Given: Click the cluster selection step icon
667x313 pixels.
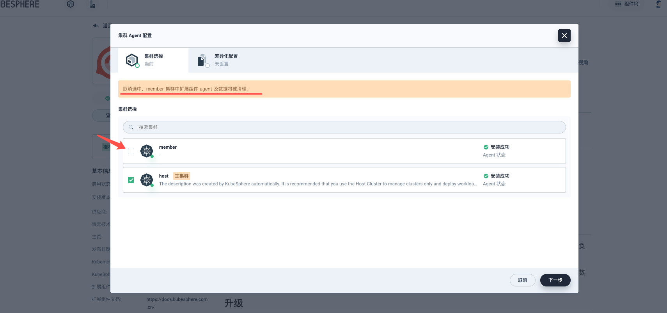Looking at the screenshot, I should [x=132, y=60].
